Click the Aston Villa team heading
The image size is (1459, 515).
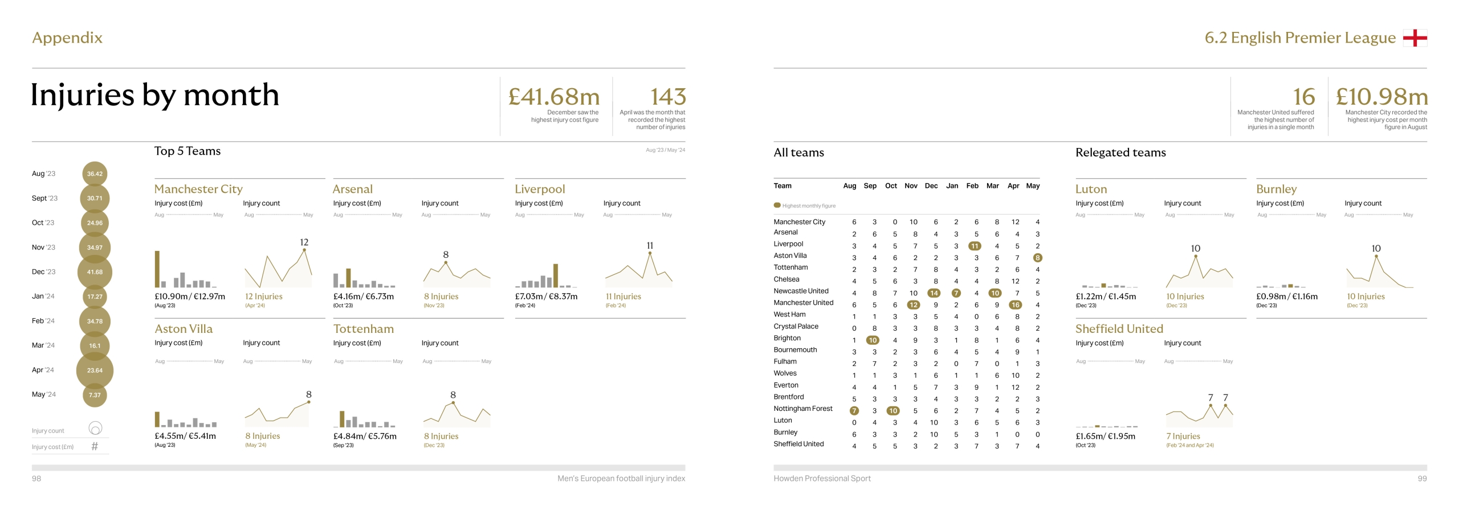[x=183, y=329]
